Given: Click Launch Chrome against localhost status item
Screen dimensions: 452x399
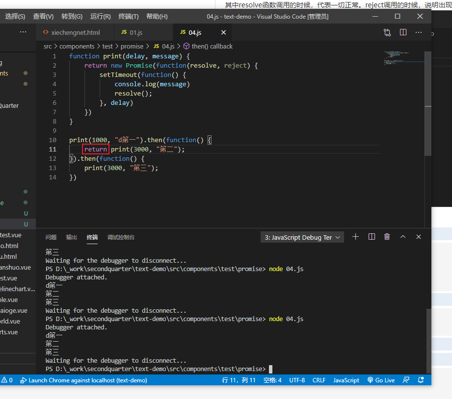Looking at the screenshot, I should coord(83,380).
